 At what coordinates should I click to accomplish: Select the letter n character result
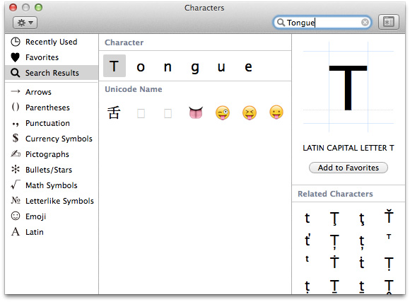coord(168,66)
